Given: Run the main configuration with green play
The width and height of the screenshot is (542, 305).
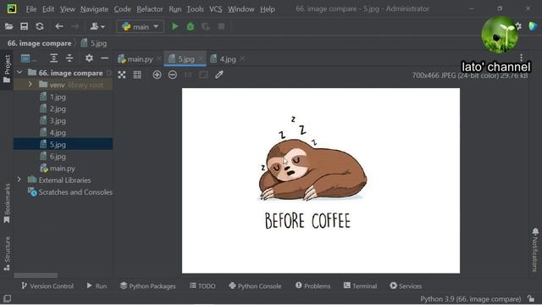Looking at the screenshot, I should (175, 26).
